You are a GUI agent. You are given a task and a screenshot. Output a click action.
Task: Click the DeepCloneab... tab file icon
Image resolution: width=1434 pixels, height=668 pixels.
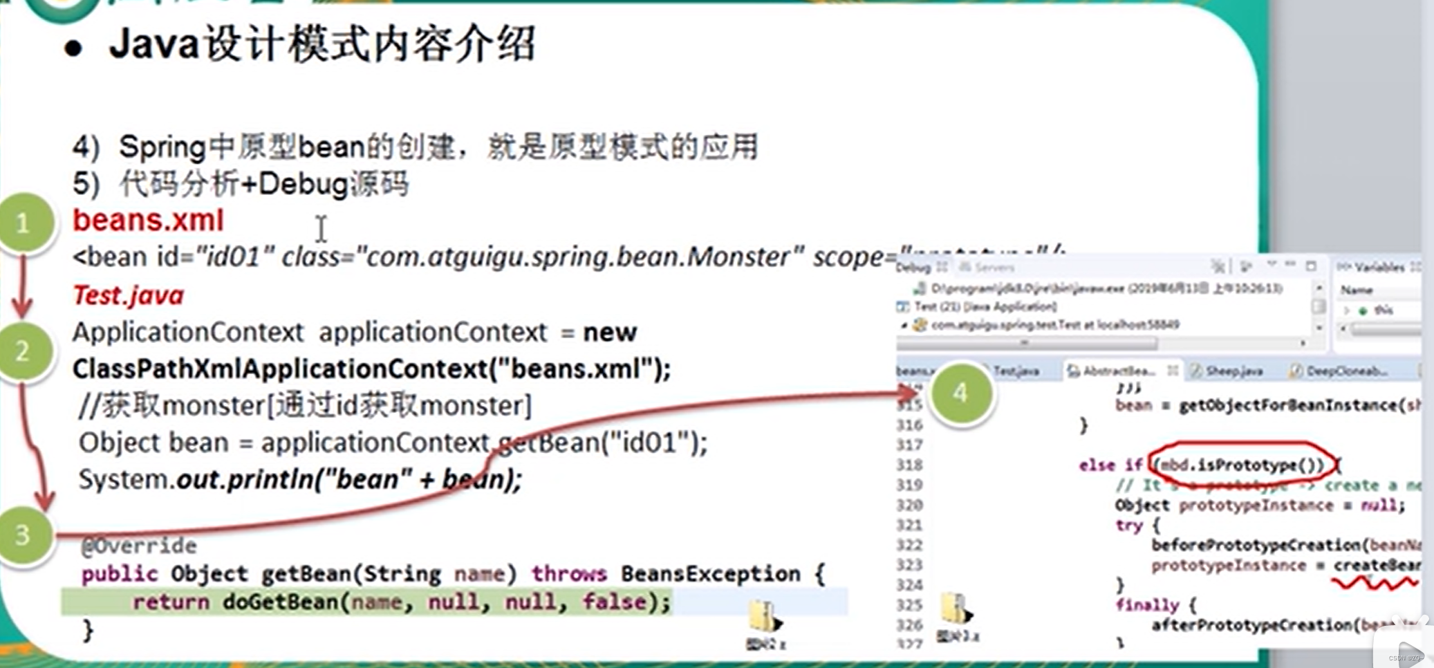(1296, 371)
